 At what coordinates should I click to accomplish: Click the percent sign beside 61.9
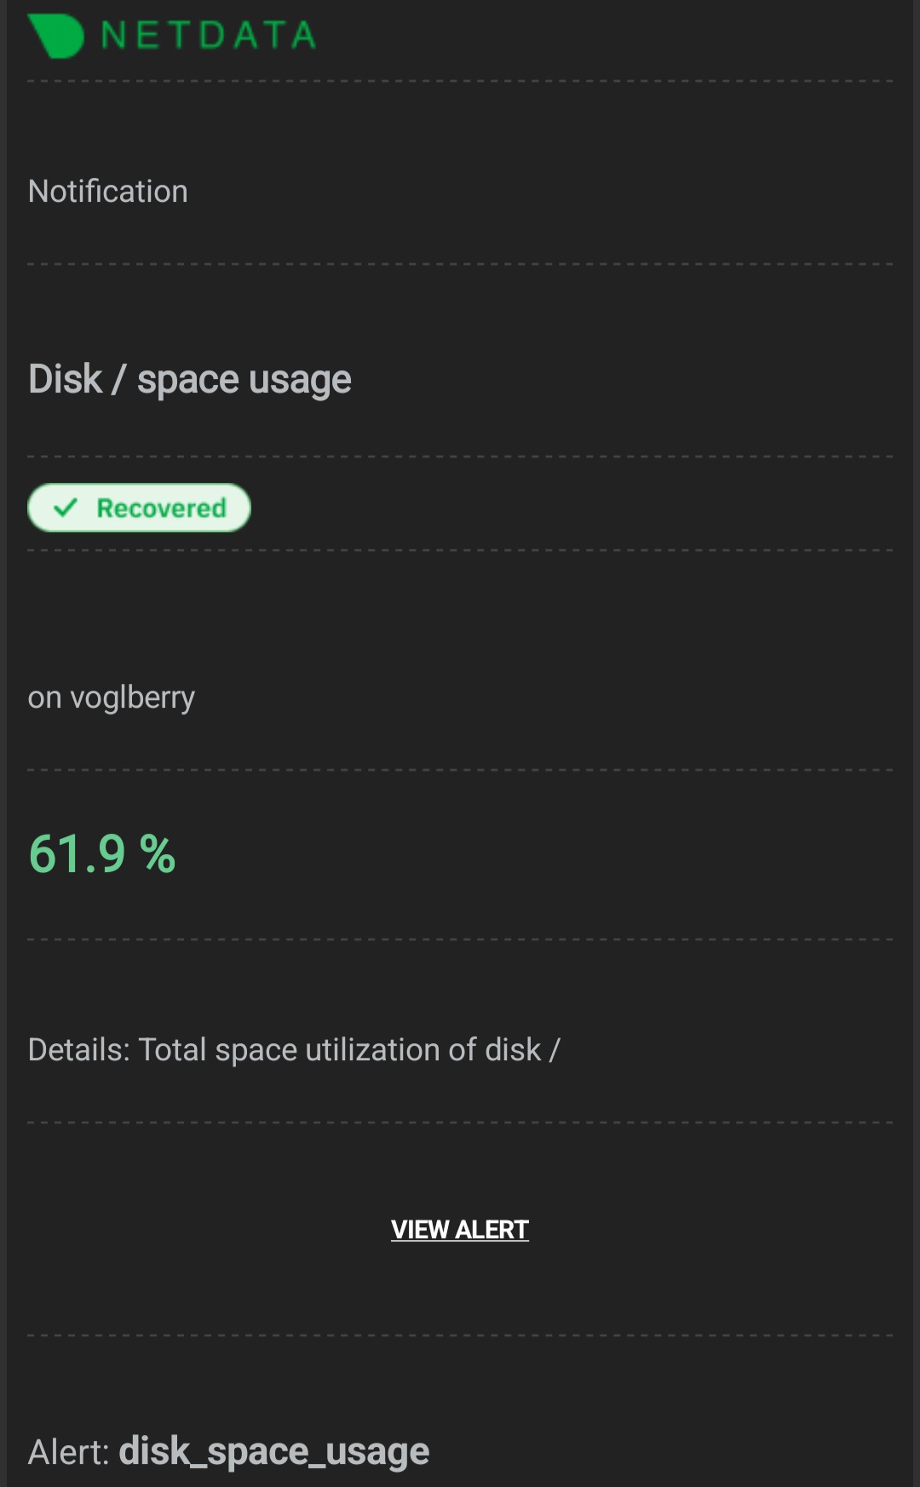(158, 854)
